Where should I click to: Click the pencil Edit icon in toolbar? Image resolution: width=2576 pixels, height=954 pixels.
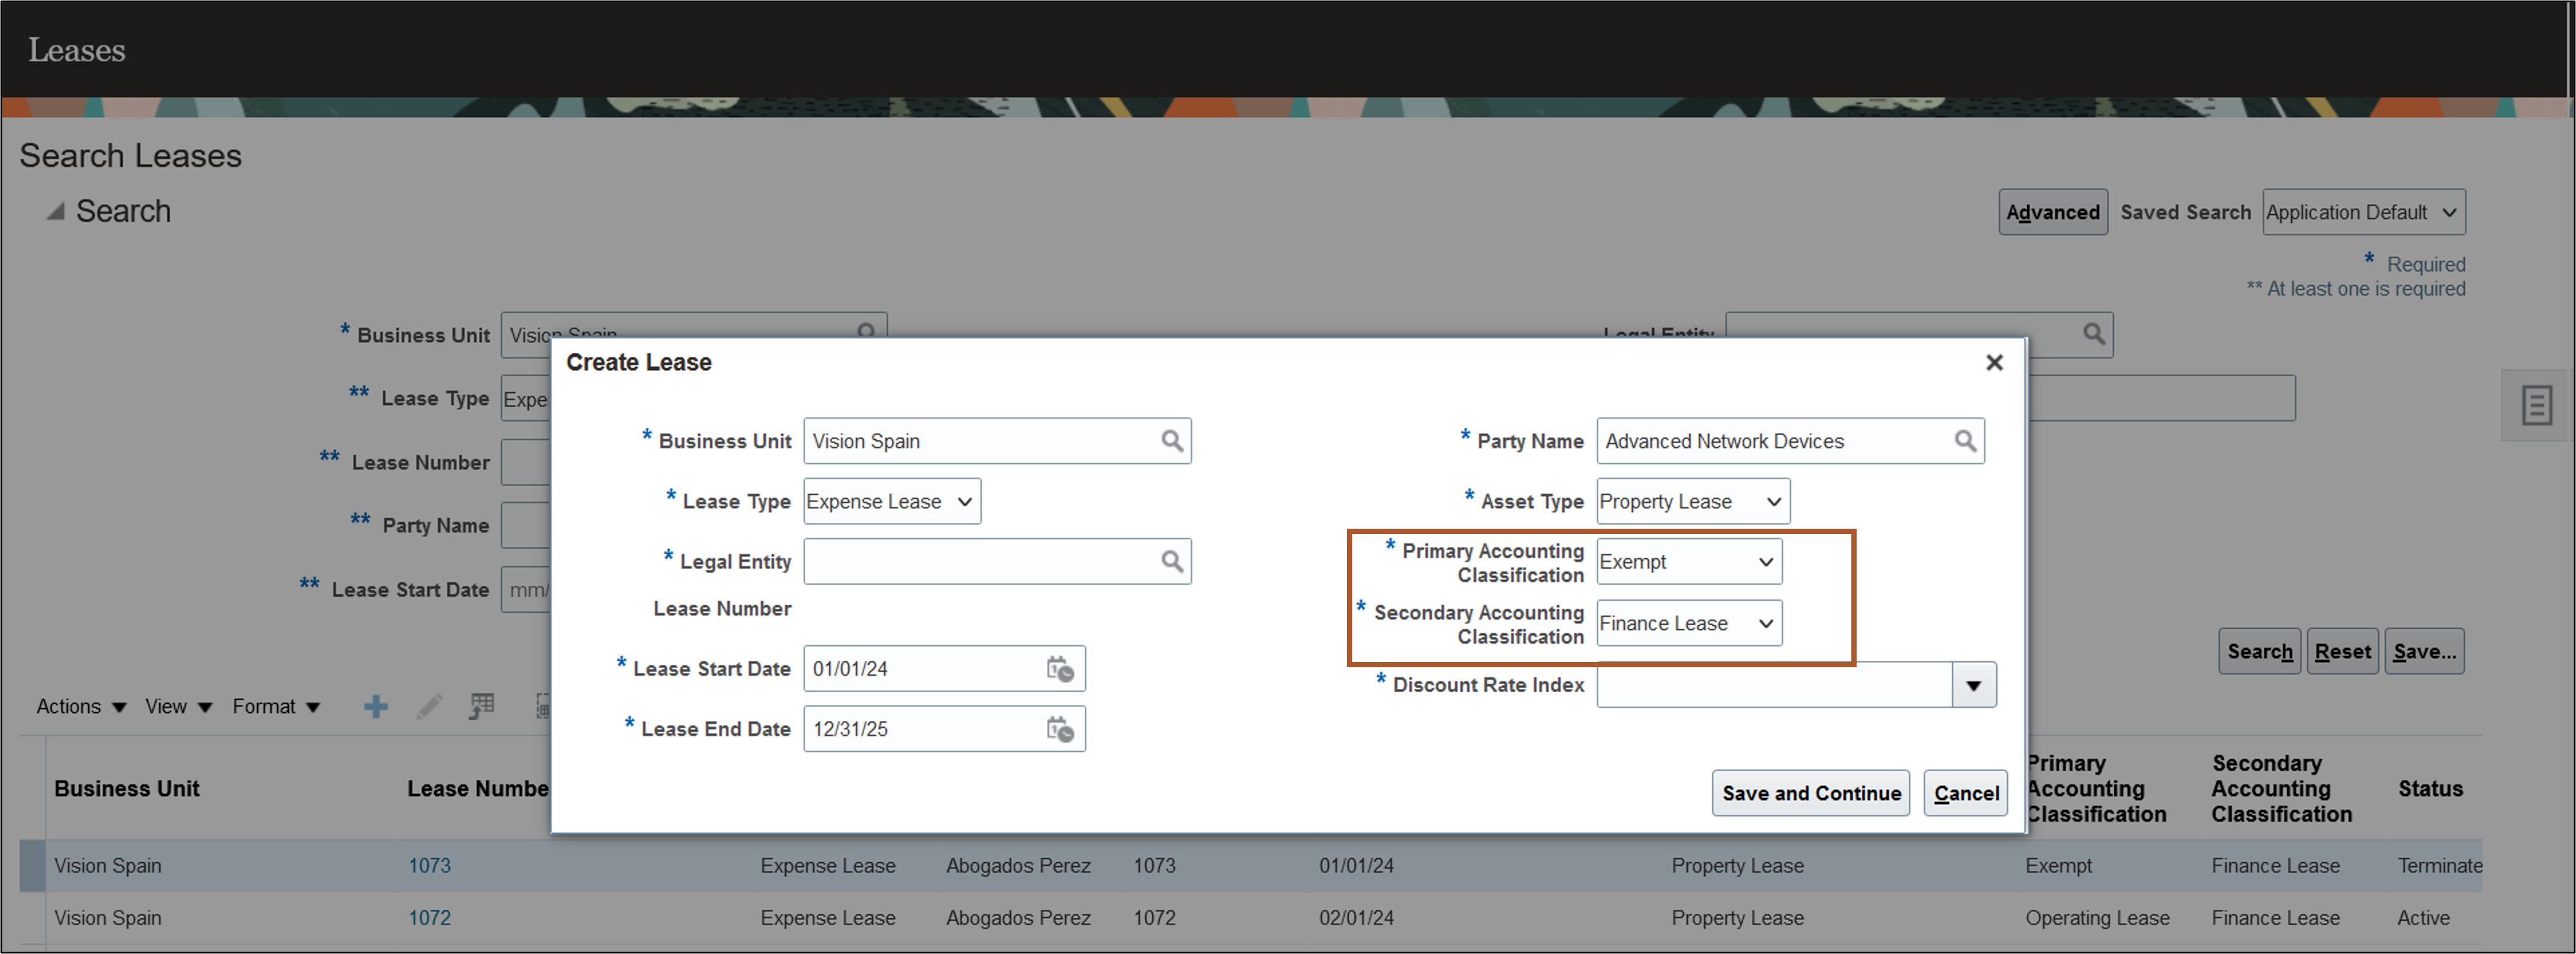click(429, 707)
